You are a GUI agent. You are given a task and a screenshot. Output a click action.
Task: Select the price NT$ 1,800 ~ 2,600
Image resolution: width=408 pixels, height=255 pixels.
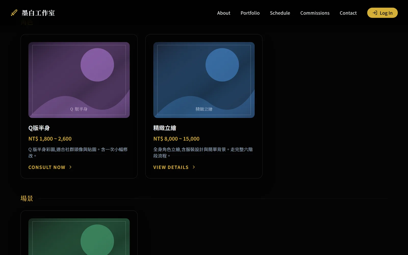click(50, 139)
